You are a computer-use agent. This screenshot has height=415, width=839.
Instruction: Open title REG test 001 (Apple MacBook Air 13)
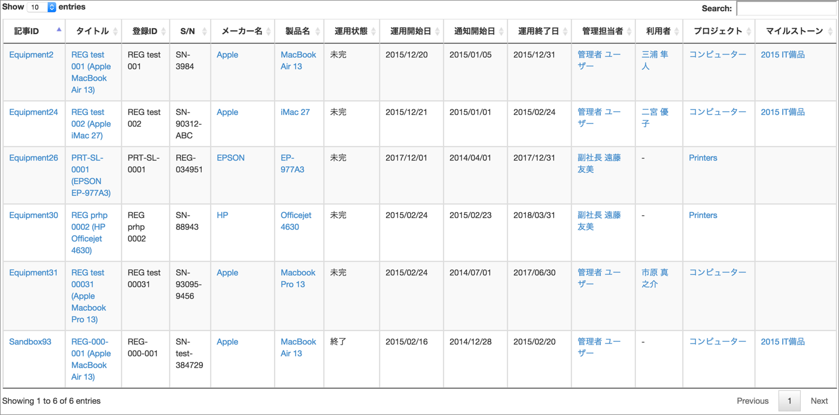point(91,72)
